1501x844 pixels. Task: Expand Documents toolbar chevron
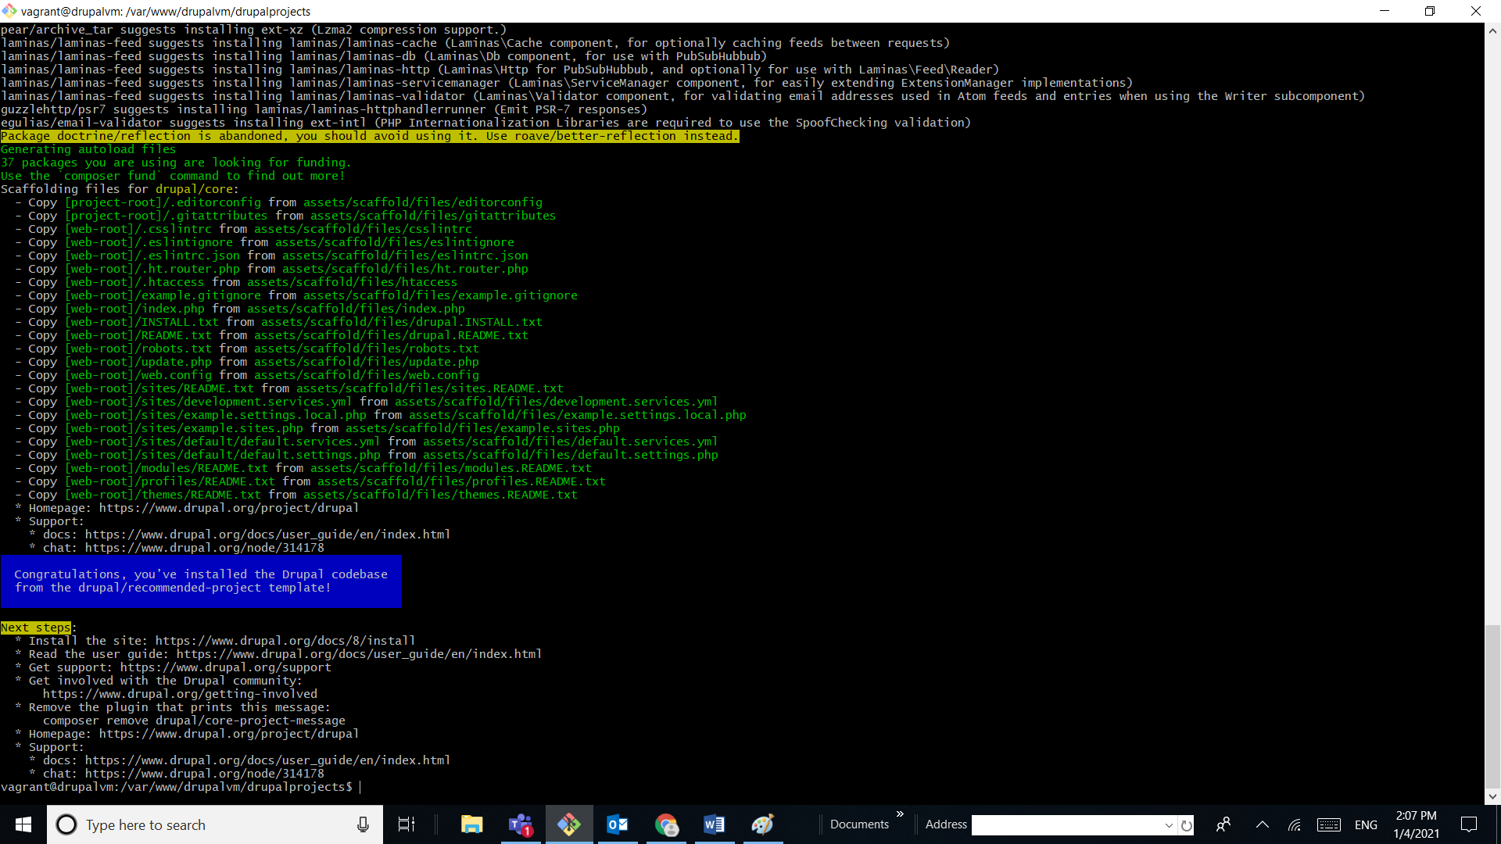coord(901,815)
